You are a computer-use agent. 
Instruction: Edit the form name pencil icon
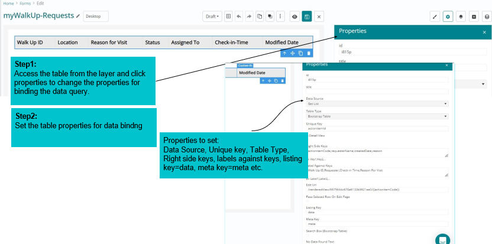tap(78, 16)
